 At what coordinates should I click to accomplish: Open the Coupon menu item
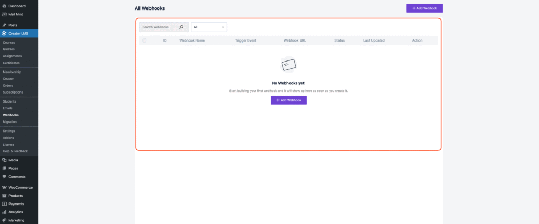8,79
